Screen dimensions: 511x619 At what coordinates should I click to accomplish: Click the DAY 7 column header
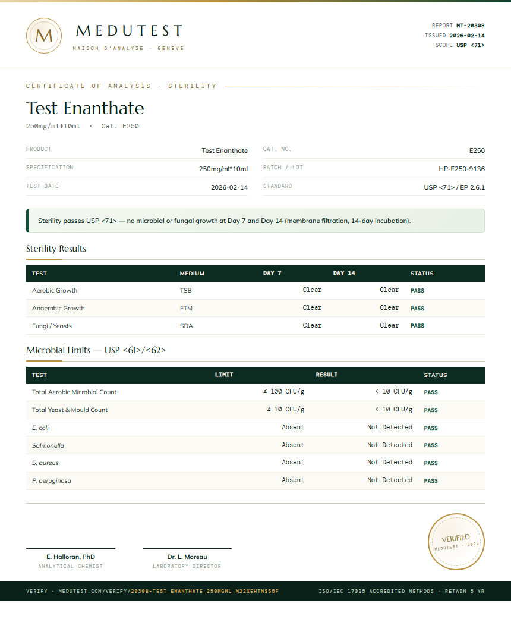[x=272, y=273]
